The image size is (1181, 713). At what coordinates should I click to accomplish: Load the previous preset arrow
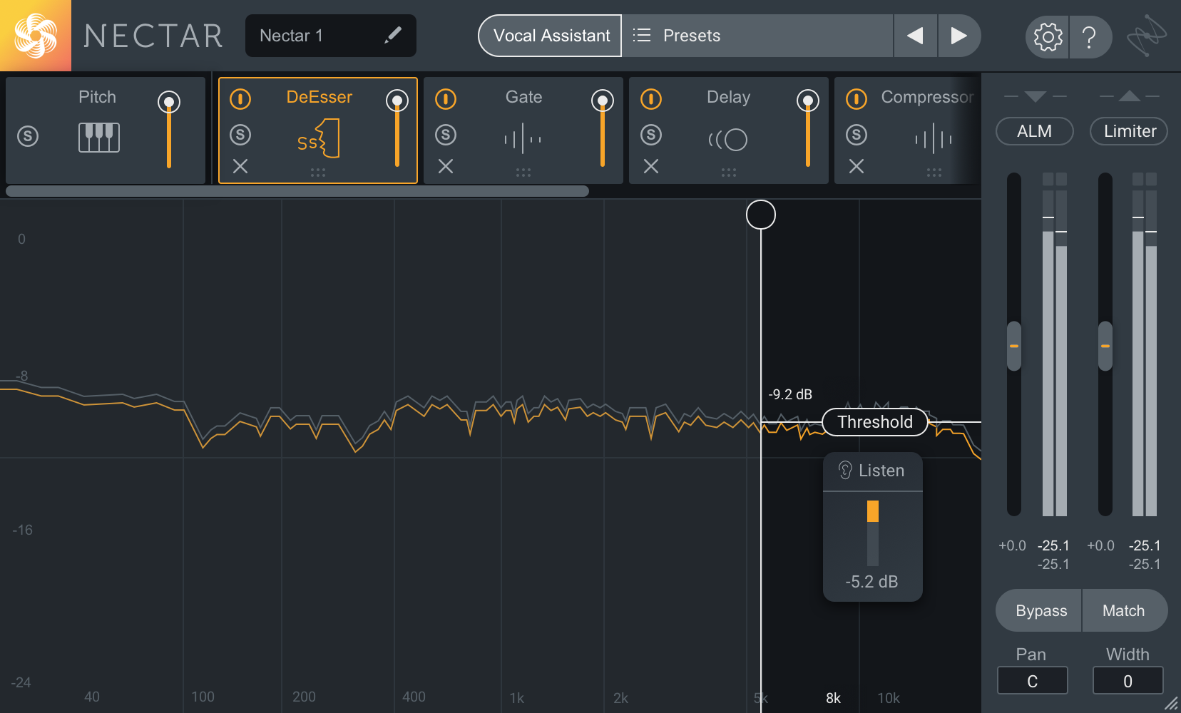coord(915,36)
